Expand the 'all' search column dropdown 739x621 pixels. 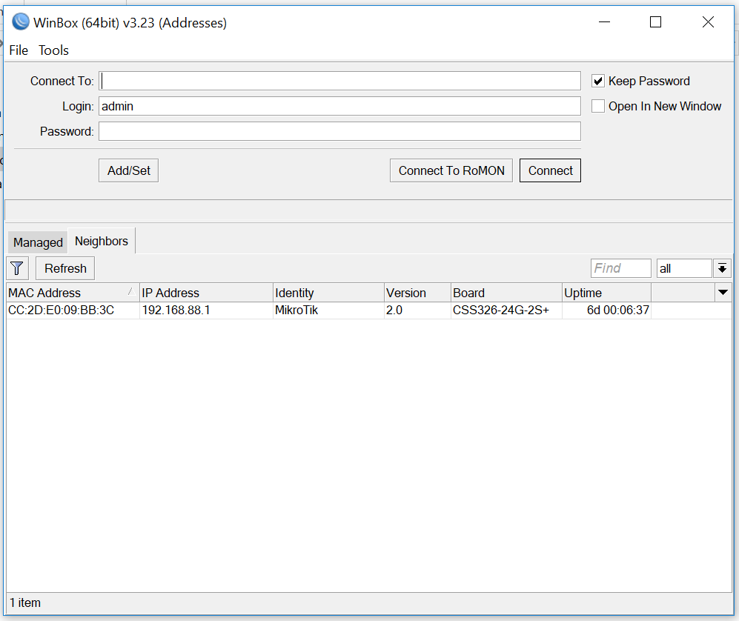pos(722,268)
